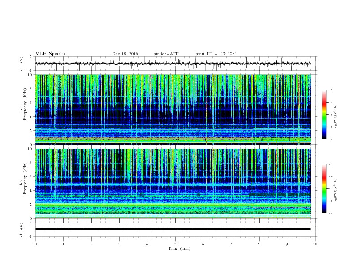
Task: Click the ch.1 spectrogram panel
Action: (x=173, y=109)
